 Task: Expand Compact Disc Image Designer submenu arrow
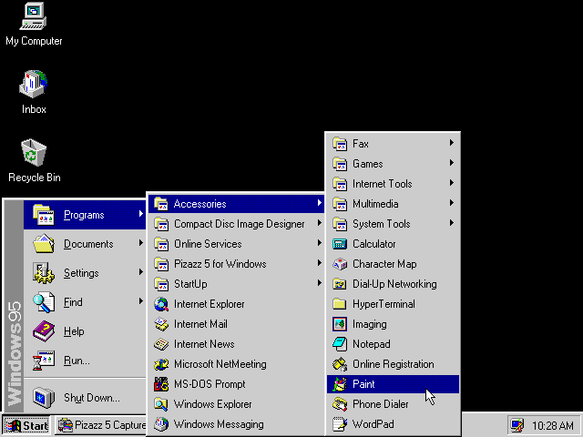point(320,223)
